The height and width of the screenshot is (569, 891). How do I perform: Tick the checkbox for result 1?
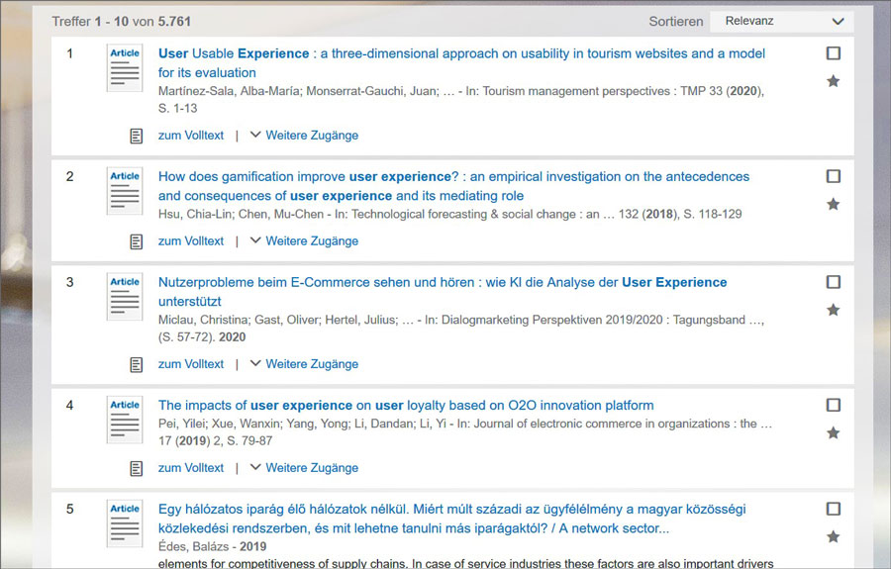pos(833,53)
